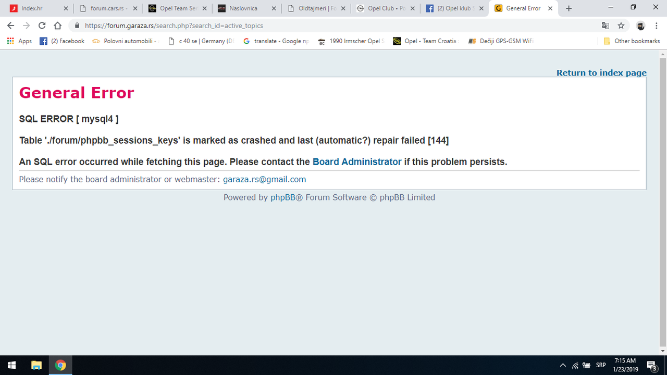Click the Apps launcher grid icon
The image size is (667, 375).
pos(9,41)
